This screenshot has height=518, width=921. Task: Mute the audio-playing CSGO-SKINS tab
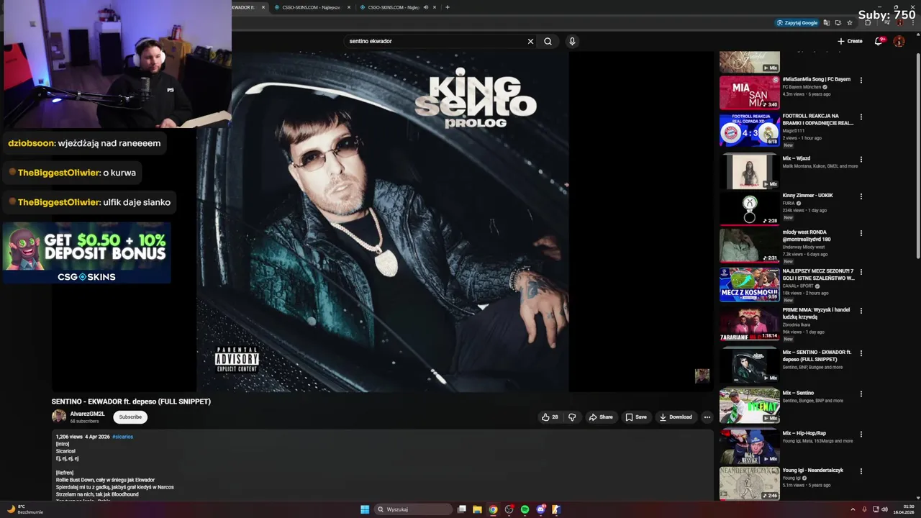425,7
